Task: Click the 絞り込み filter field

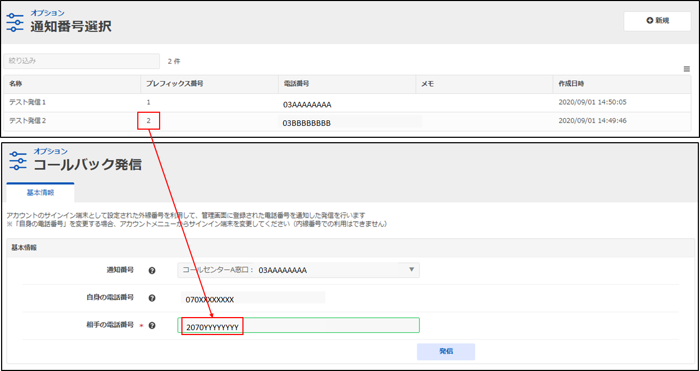Action: tap(82, 61)
